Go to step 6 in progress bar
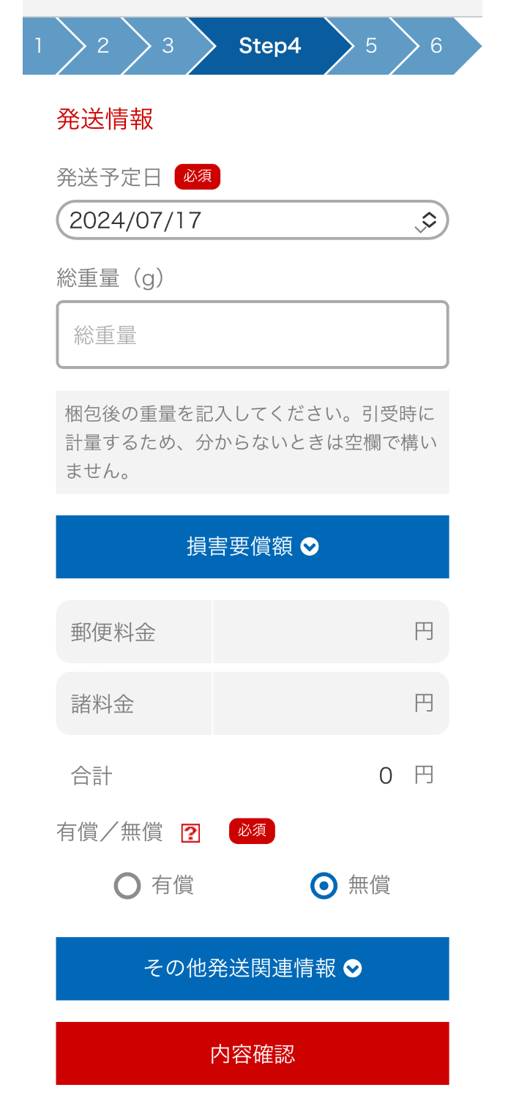This screenshot has height=1101, width=508. (x=436, y=46)
